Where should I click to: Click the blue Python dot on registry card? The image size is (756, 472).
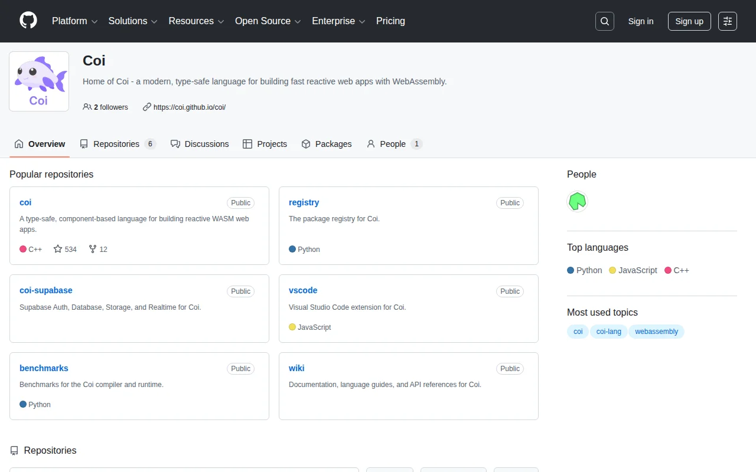pyautogui.click(x=292, y=249)
